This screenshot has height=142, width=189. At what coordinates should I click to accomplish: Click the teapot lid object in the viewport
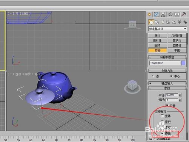pos(40,97)
